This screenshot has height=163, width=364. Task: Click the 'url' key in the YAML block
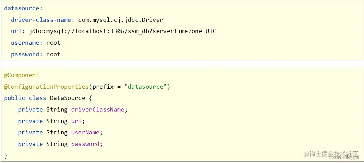pyautogui.click(x=16, y=31)
